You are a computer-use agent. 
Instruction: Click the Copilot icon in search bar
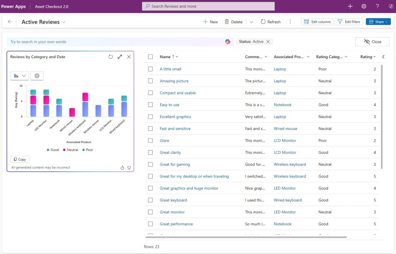click(x=228, y=42)
